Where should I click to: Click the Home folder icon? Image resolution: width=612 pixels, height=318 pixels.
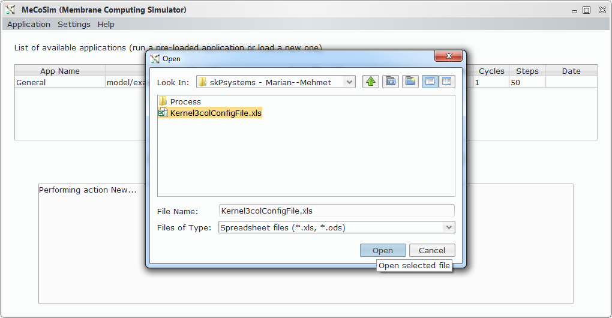(x=391, y=82)
